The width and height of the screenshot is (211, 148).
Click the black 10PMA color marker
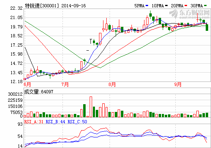[166, 6]
